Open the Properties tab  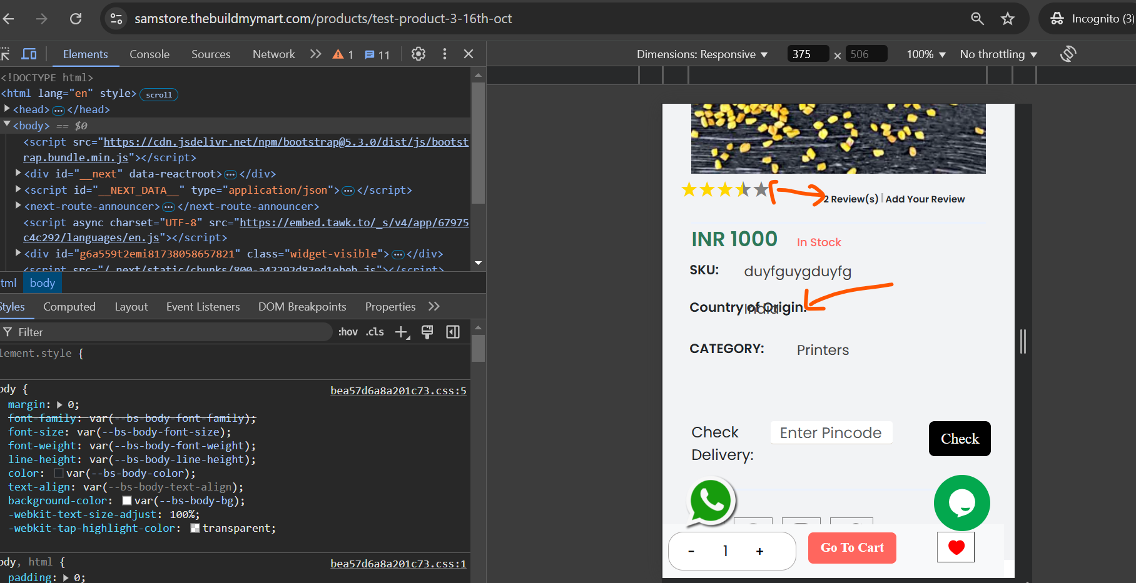click(x=390, y=307)
